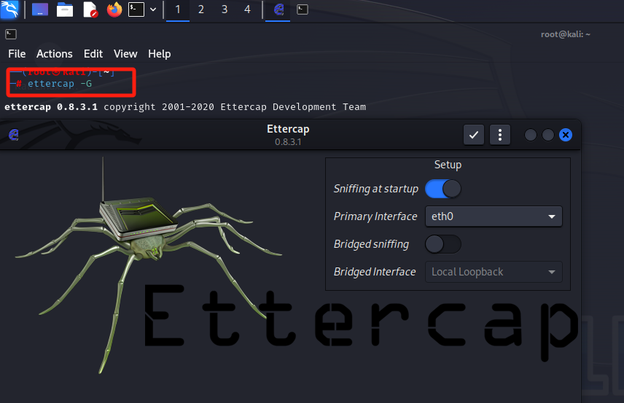
Task: Enable Bridged sniffing switch
Action: 443,244
